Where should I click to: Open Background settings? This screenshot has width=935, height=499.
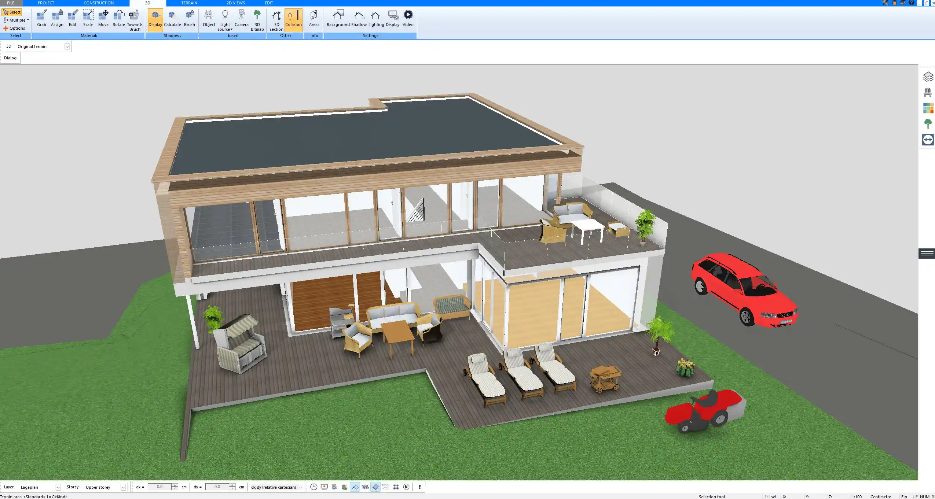(338, 18)
